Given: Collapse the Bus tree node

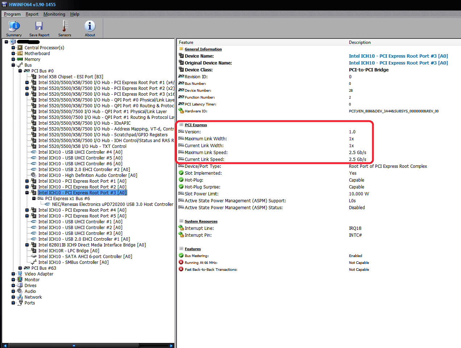Looking at the screenshot, I should click(13, 65).
